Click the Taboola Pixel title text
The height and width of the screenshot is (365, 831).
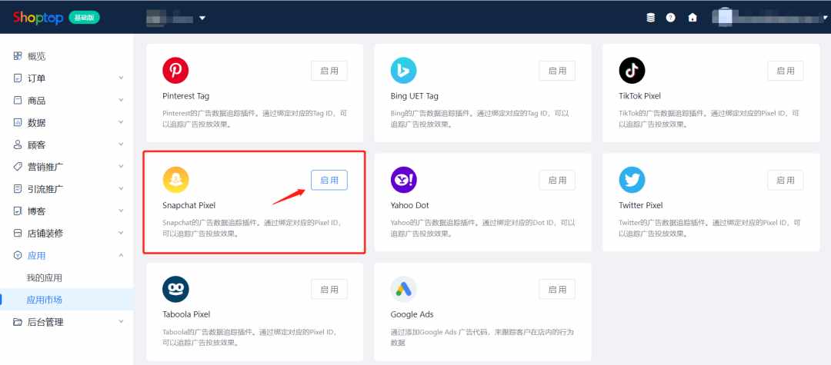click(x=186, y=314)
